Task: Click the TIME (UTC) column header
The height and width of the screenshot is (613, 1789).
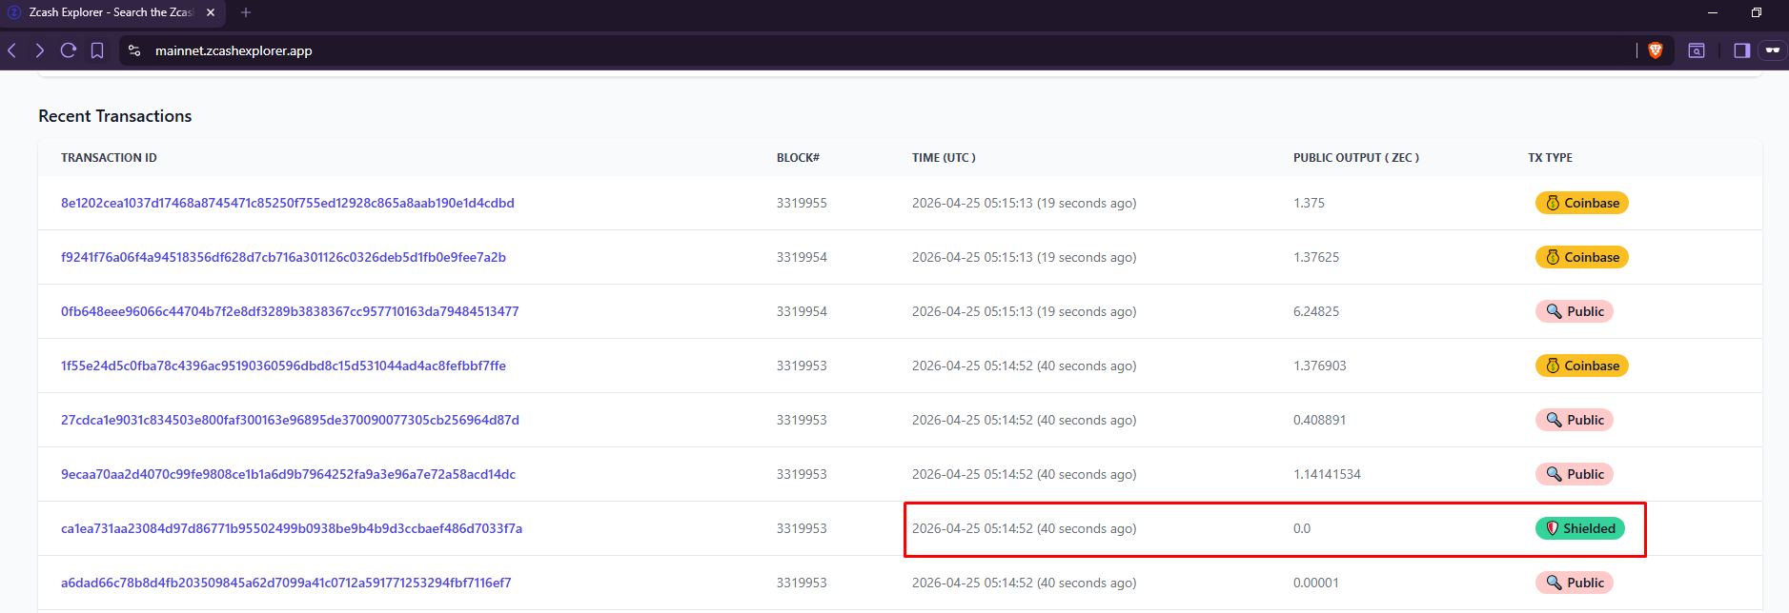Action: click(944, 158)
